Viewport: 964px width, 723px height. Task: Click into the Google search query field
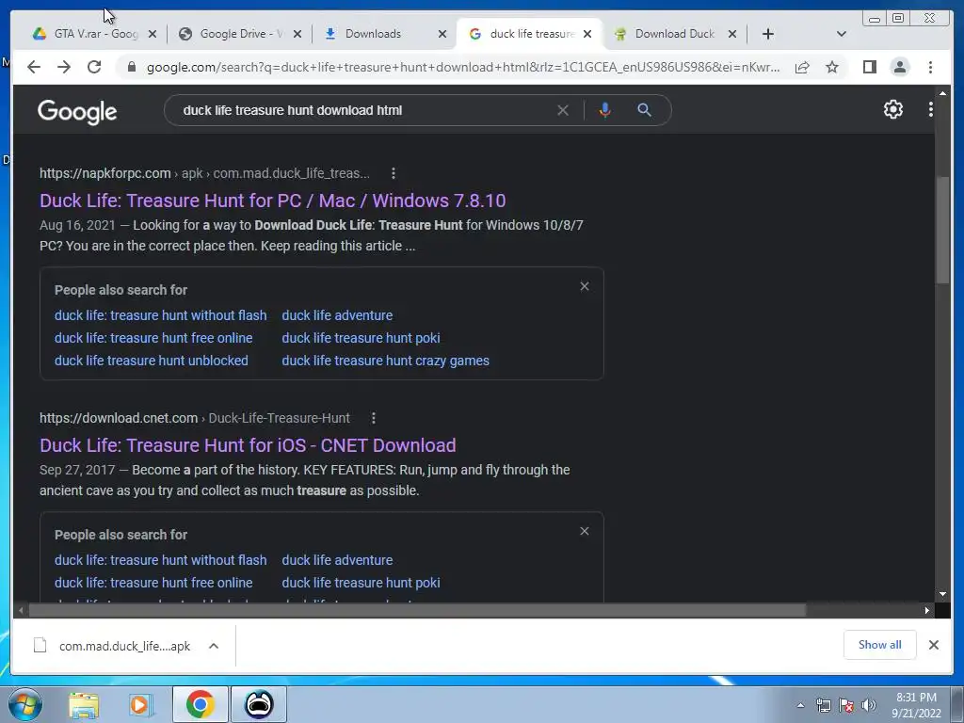[x=362, y=110]
